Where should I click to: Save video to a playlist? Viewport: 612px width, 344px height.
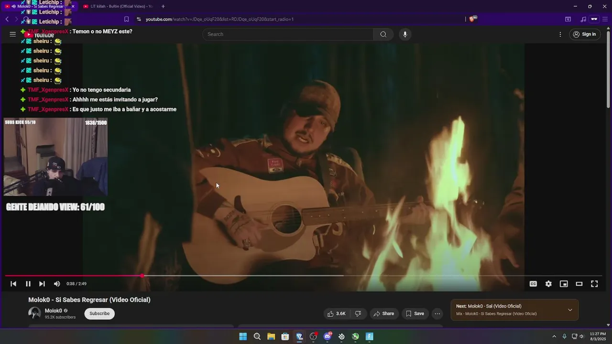tap(415, 314)
